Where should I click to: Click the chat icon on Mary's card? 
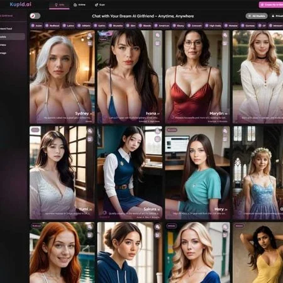225,131
